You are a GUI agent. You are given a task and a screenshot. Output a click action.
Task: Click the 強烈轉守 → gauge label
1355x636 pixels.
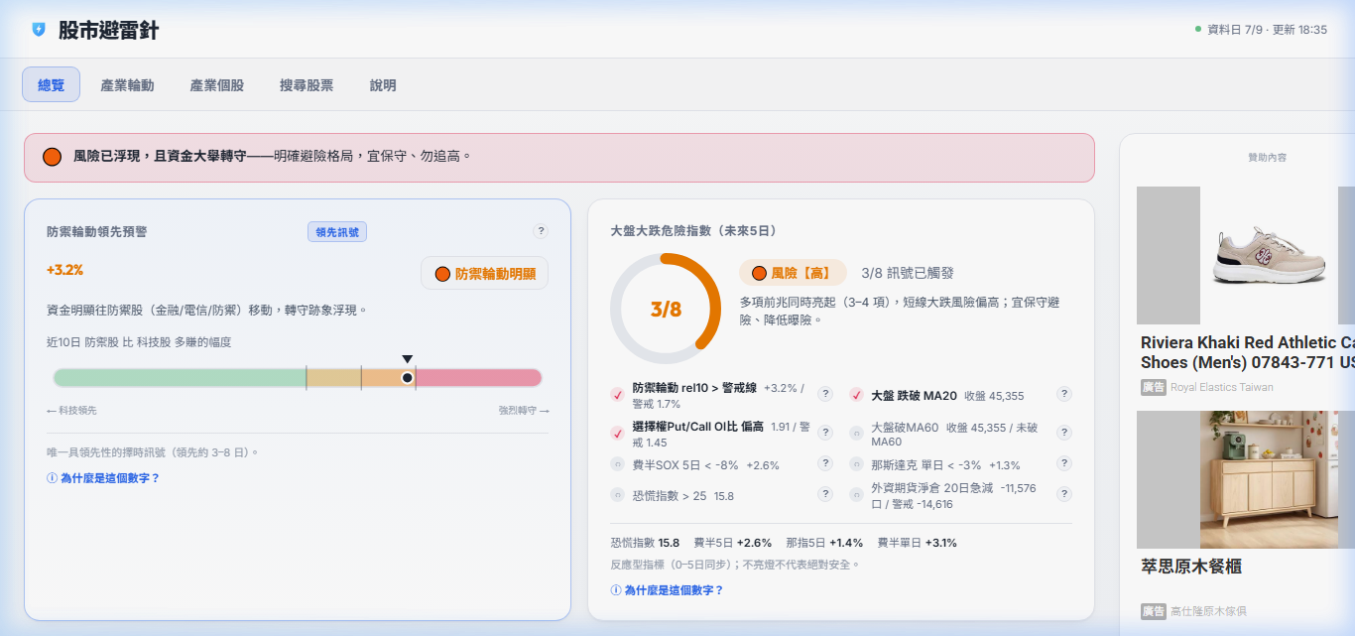(x=524, y=411)
